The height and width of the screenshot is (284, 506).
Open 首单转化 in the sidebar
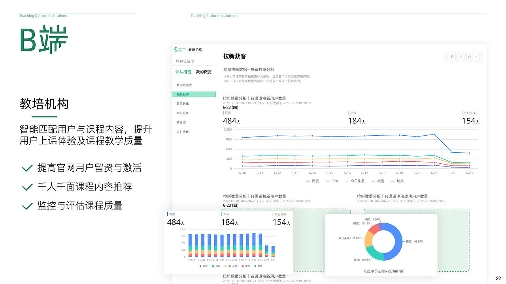click(183, 104)
